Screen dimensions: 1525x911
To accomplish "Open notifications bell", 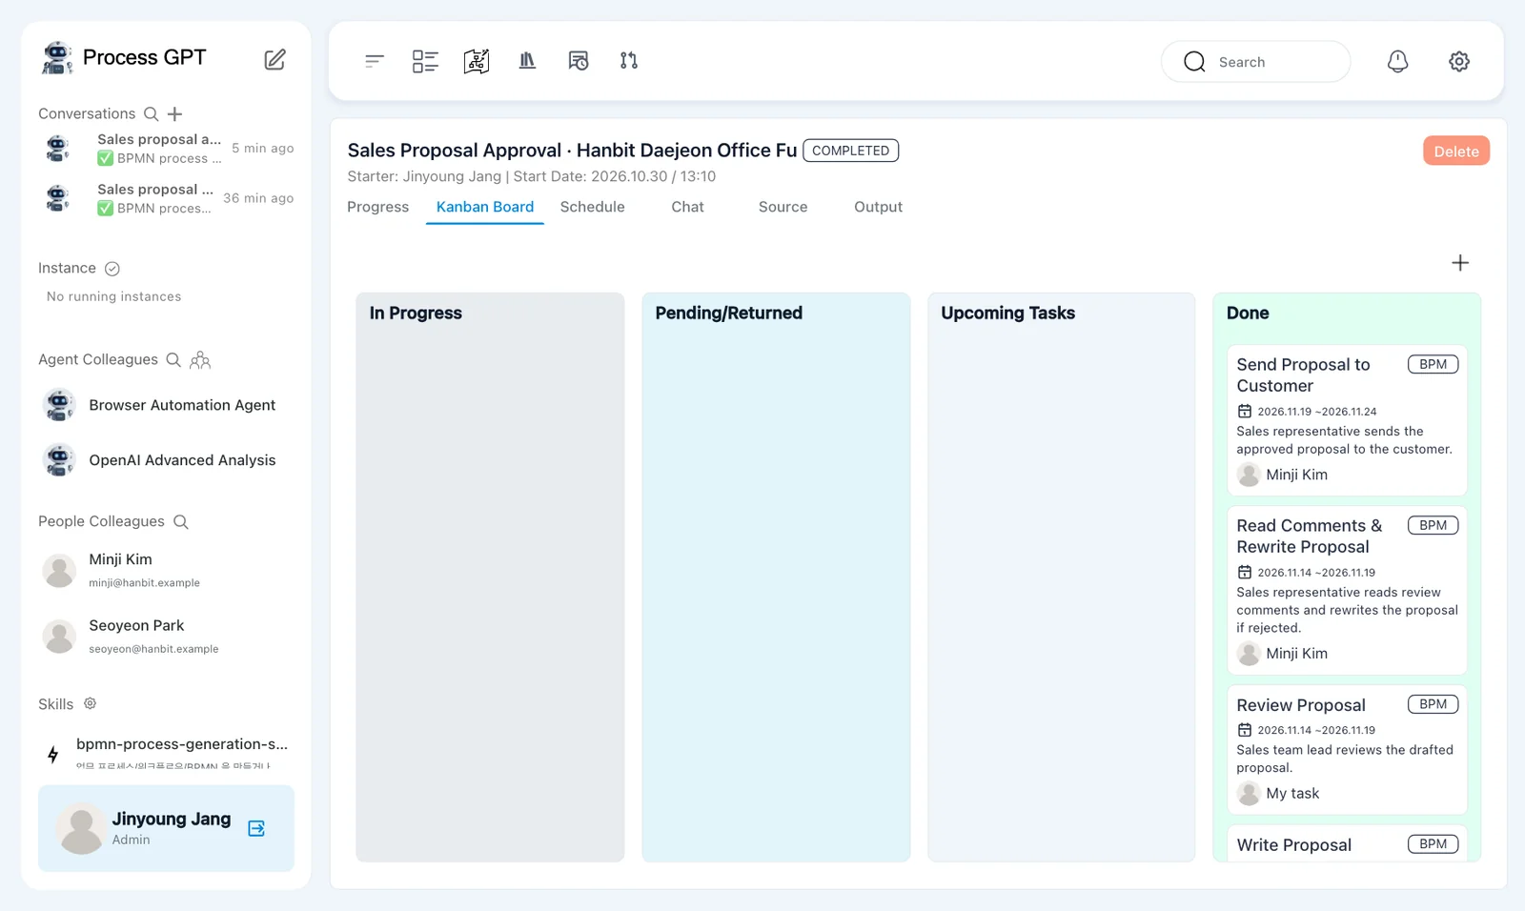I will [x=1397, y=61].
